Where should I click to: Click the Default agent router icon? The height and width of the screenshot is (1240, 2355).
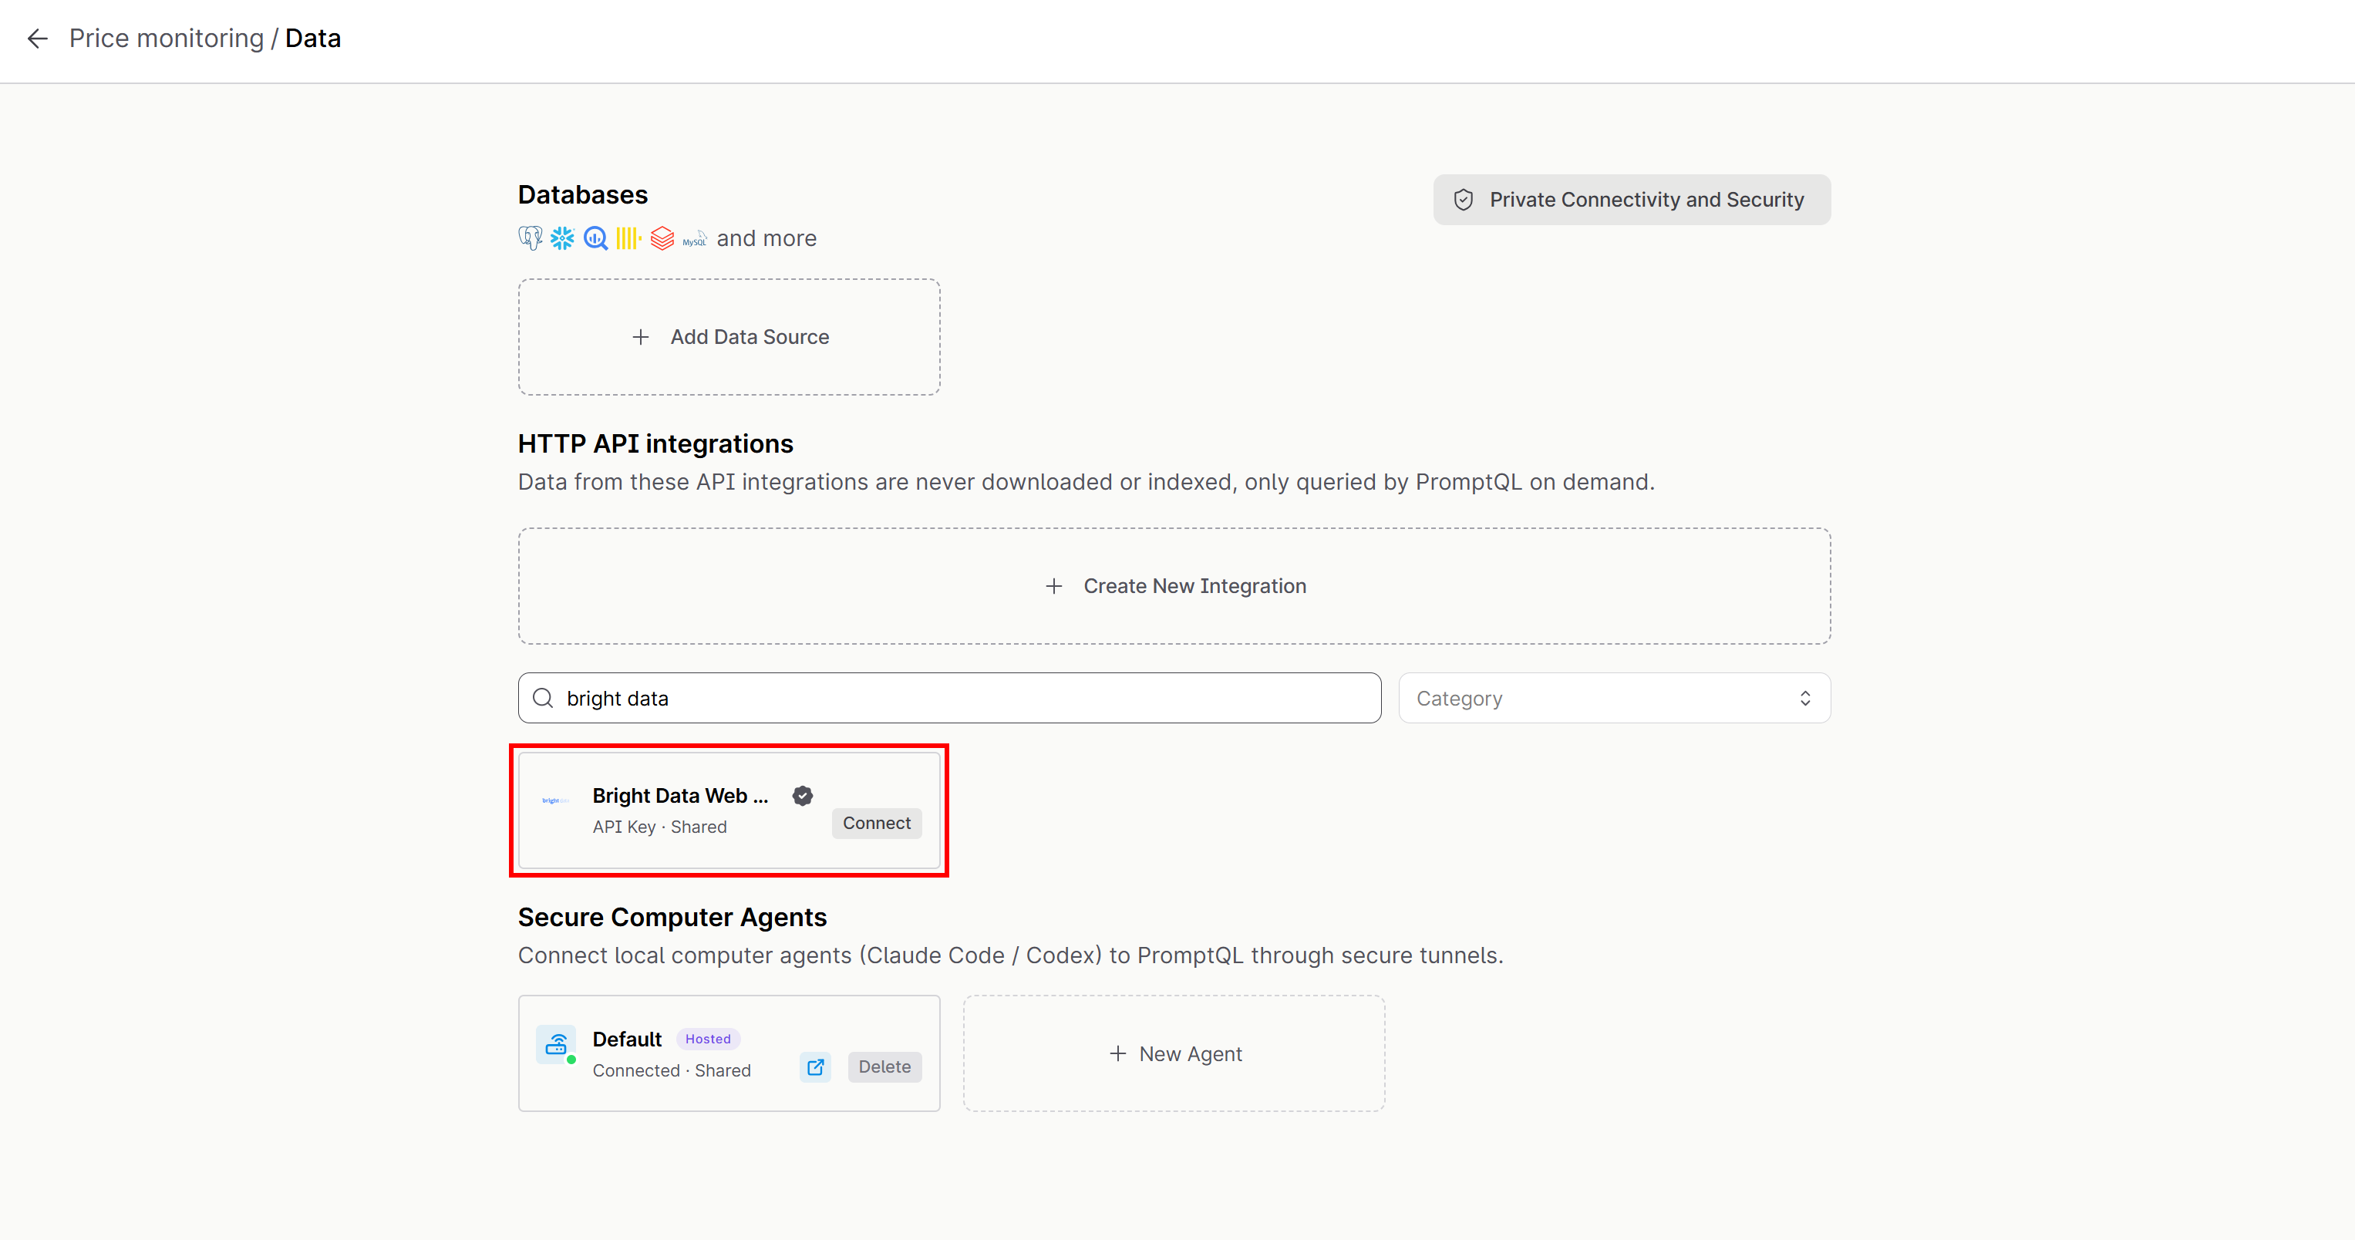pos(556,1043)
